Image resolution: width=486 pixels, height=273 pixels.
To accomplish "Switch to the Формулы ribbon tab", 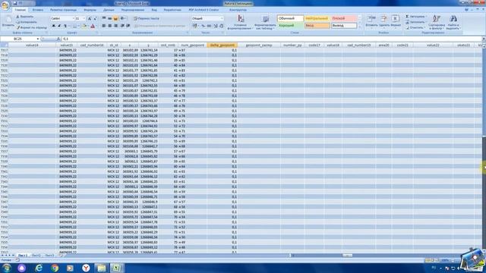I will (90, 10).
